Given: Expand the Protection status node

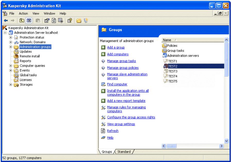Looking at the screenshot, I should 11,37.
